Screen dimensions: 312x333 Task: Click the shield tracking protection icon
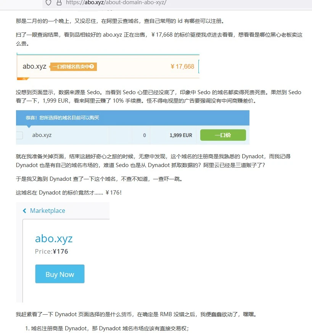[x=48, y=2]
